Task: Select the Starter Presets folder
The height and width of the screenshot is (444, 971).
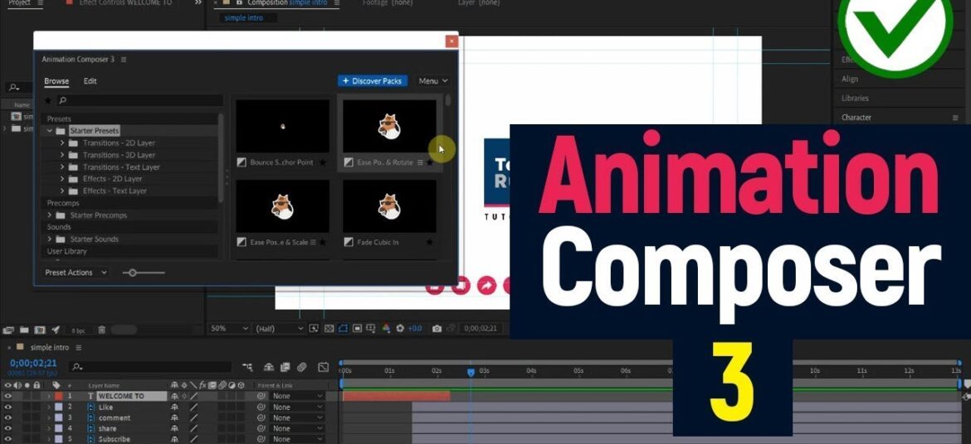Action: pyautogui.click(x=94, y=131)
